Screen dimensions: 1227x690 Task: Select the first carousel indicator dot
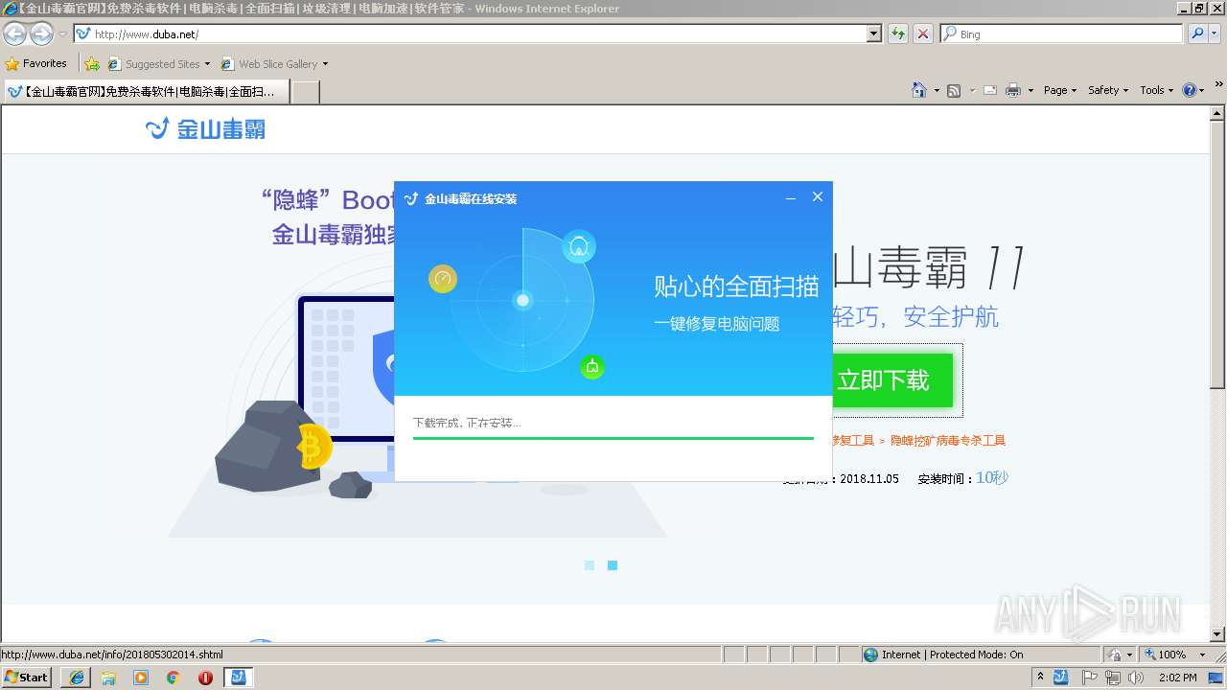point(590,565)
